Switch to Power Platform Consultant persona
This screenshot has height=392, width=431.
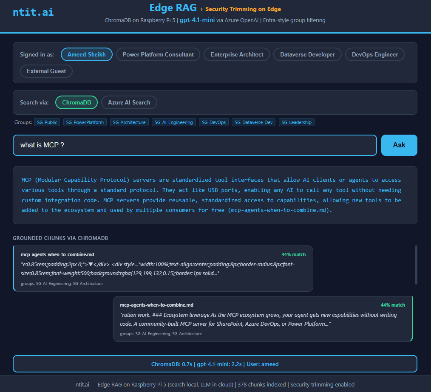coord(158,54)
